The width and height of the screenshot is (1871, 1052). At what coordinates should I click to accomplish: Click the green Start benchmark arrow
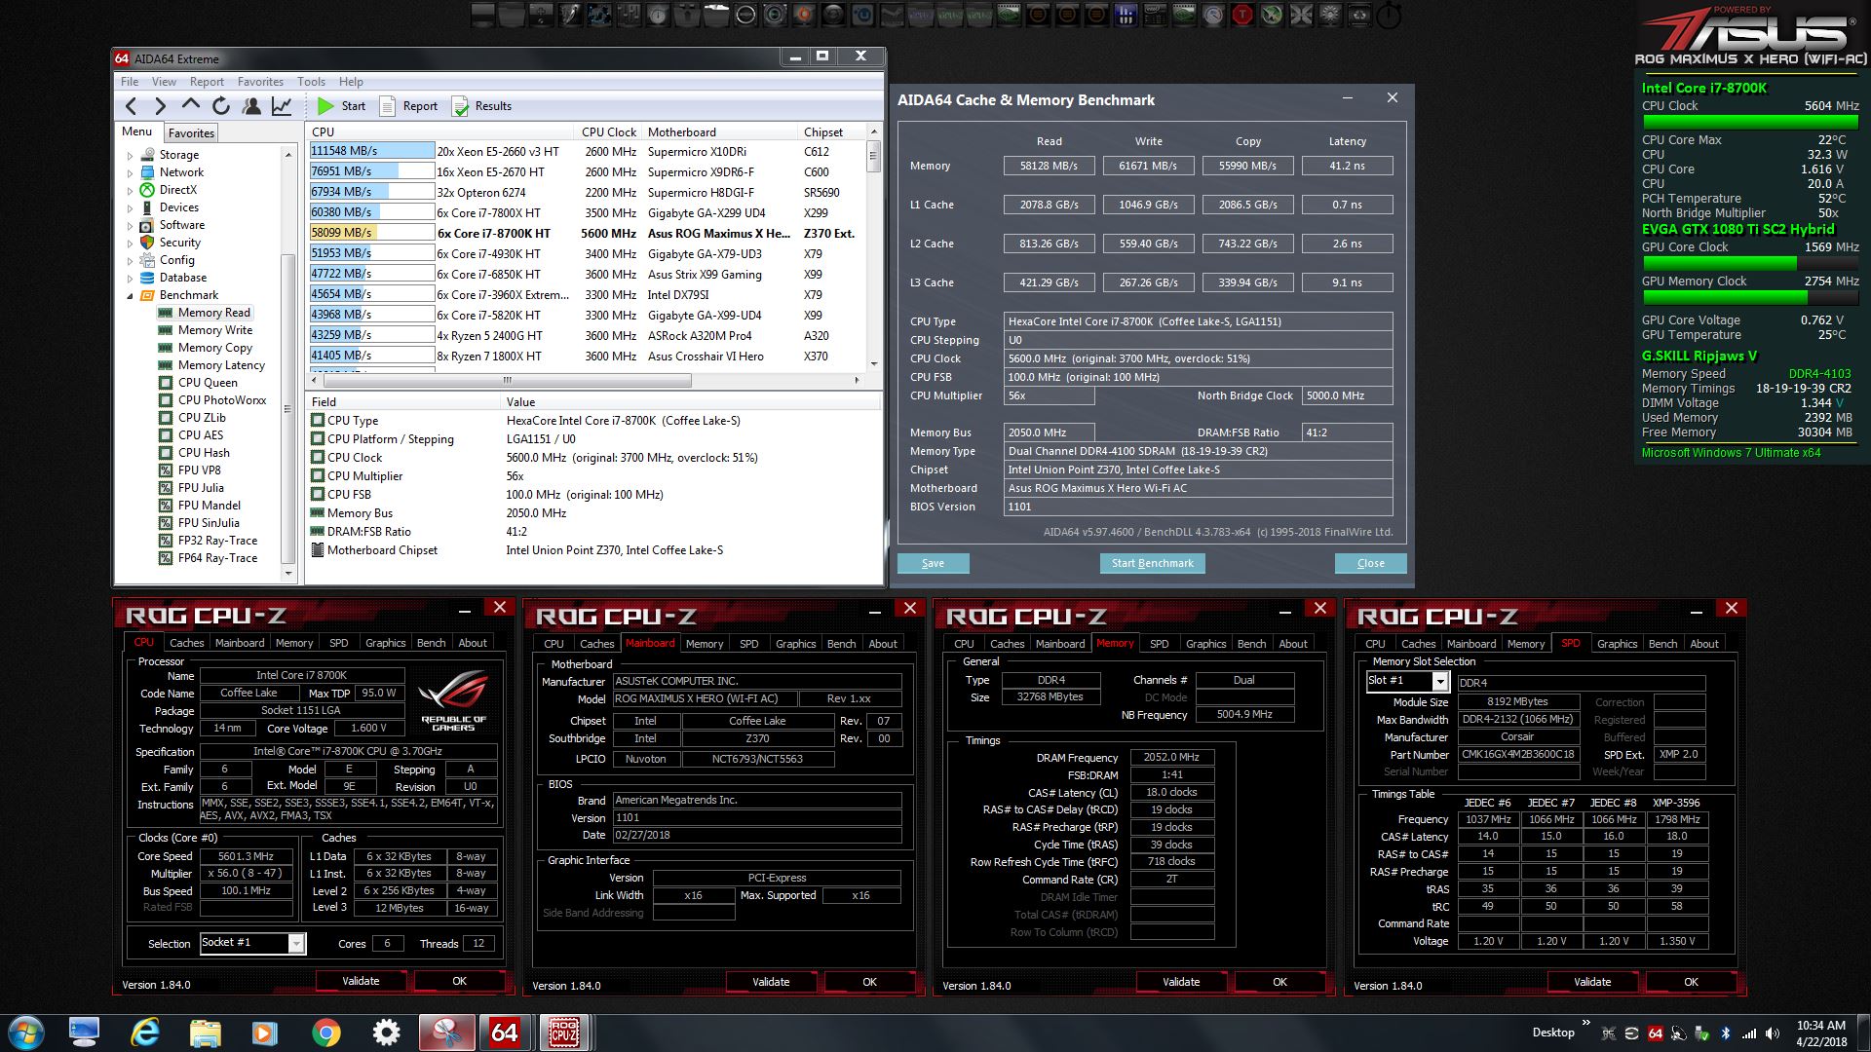[x=326, y=106]
